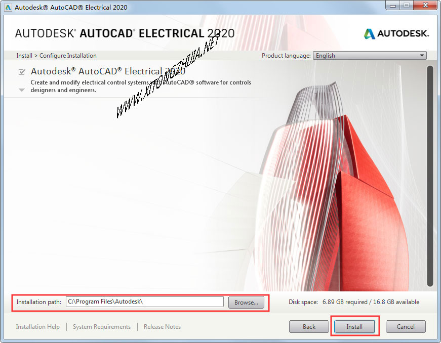Select the Configure Installation breadcrumb step
441x343 pixels.
click(67, 55)
